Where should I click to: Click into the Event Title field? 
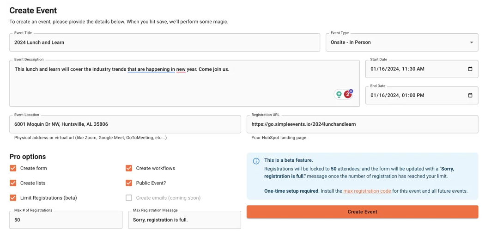[164, 43]
